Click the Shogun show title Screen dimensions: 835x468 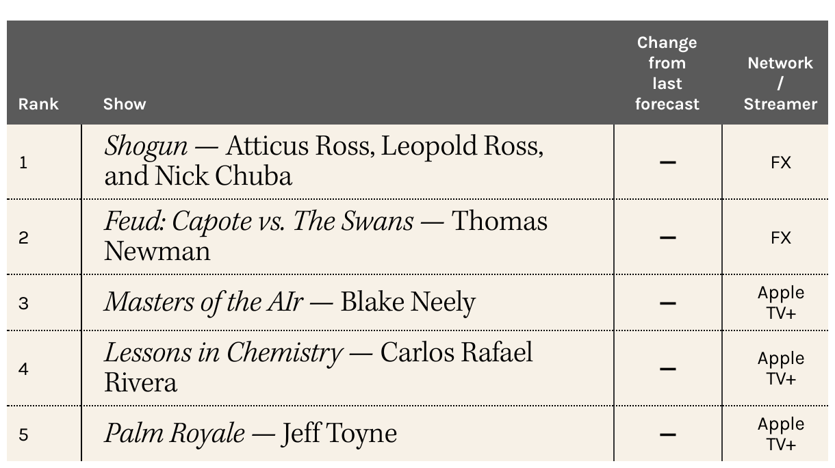tap(146, 146)
